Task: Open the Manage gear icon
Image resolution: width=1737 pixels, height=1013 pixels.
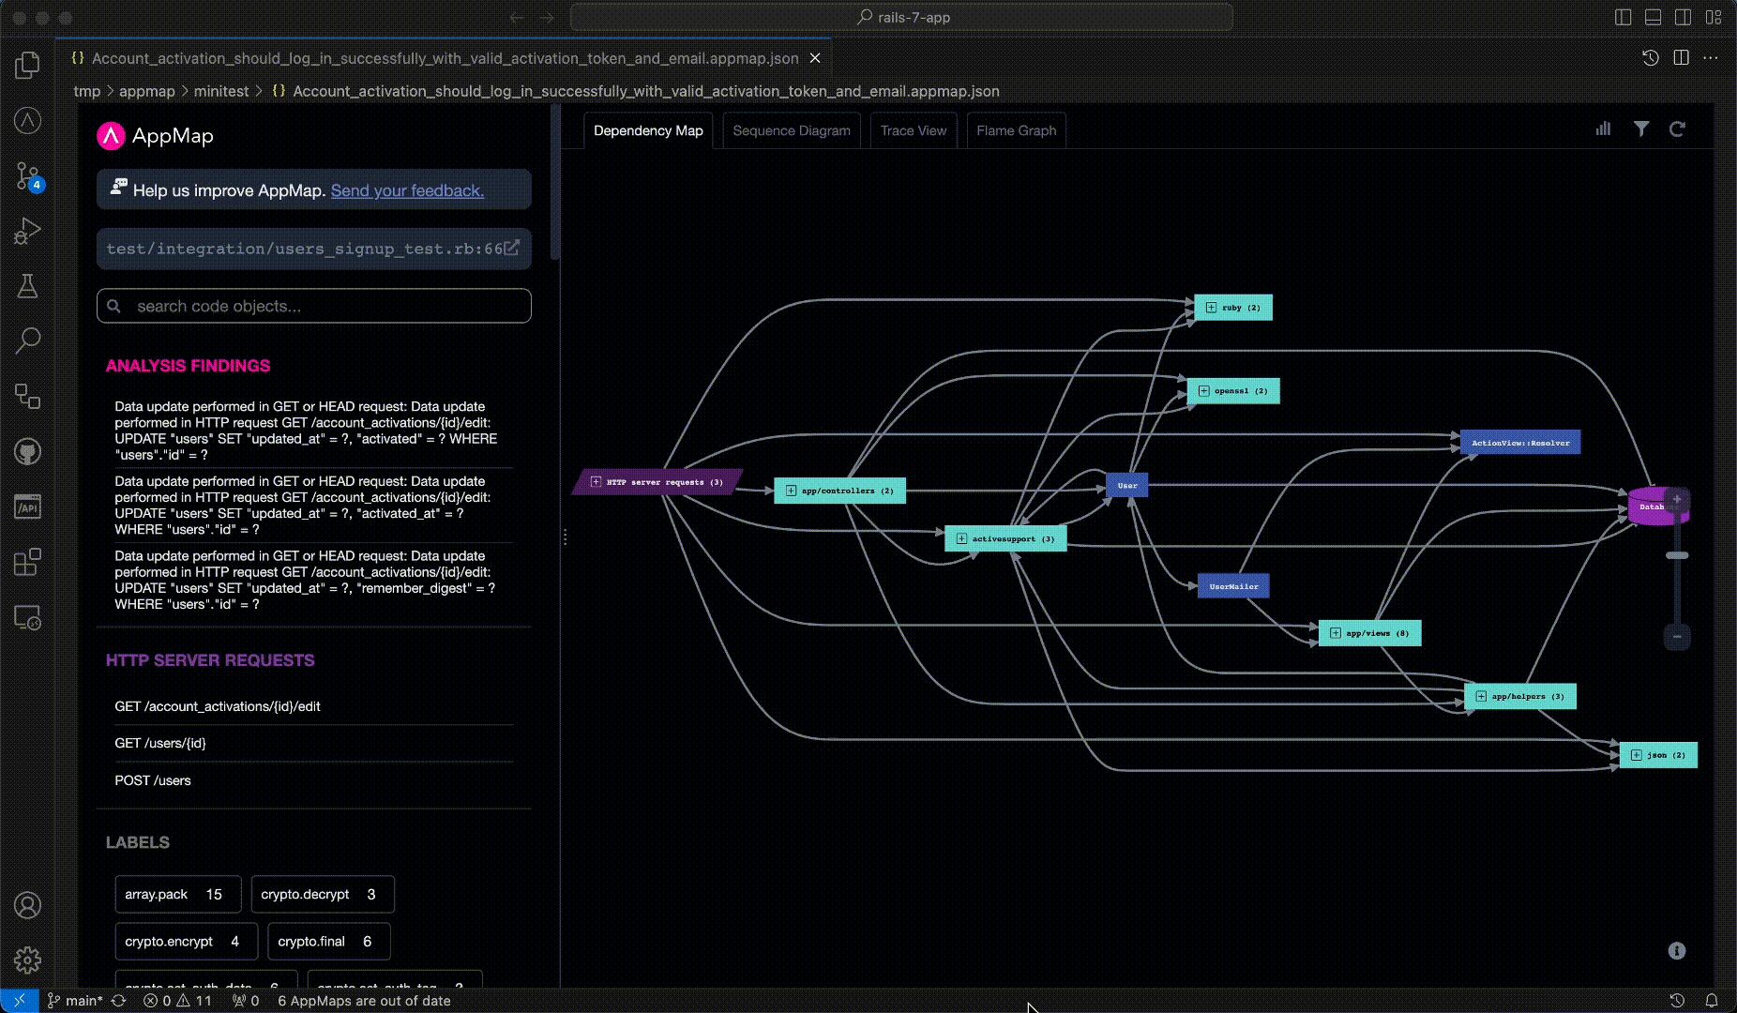Action: coord(27,960)
